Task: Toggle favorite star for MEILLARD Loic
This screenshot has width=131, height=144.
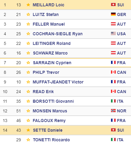Action: (x=28, y=5)
